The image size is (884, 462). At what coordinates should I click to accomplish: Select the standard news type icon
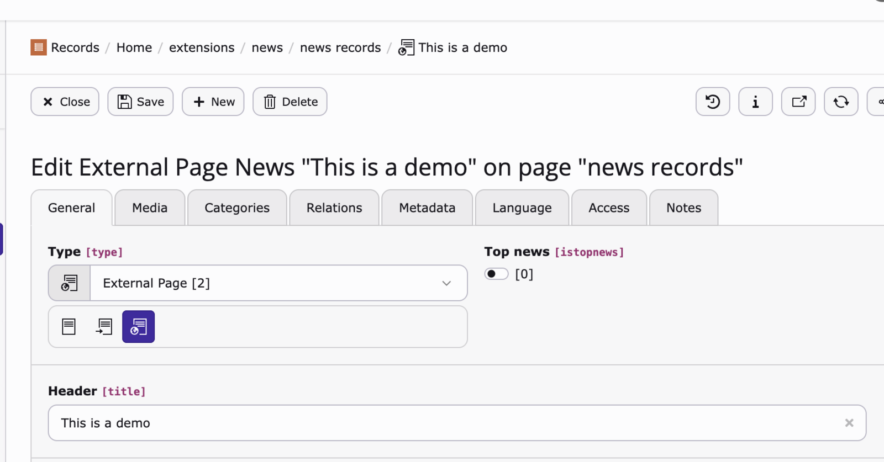click(69, 327)
